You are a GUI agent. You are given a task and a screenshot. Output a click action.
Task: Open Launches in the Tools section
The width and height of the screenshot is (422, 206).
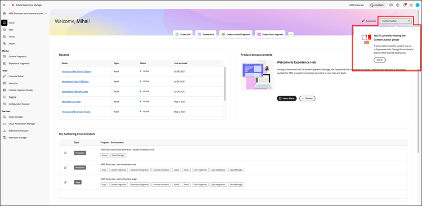coord(13,83)
